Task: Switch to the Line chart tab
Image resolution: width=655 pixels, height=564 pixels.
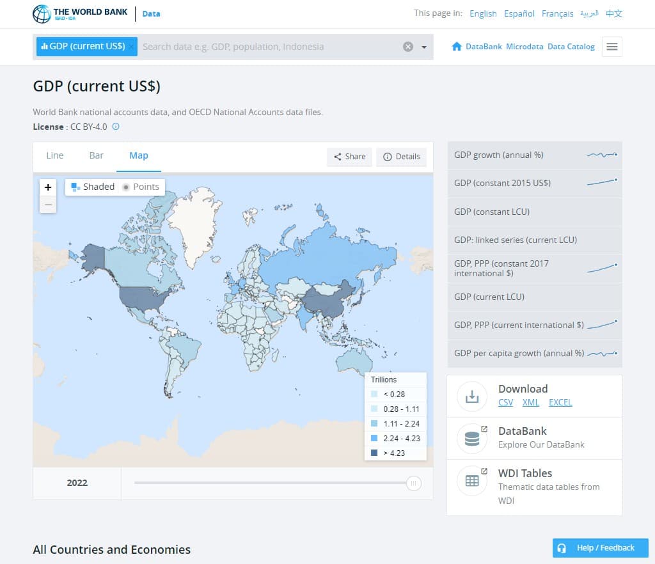Action: pos(55,155)
